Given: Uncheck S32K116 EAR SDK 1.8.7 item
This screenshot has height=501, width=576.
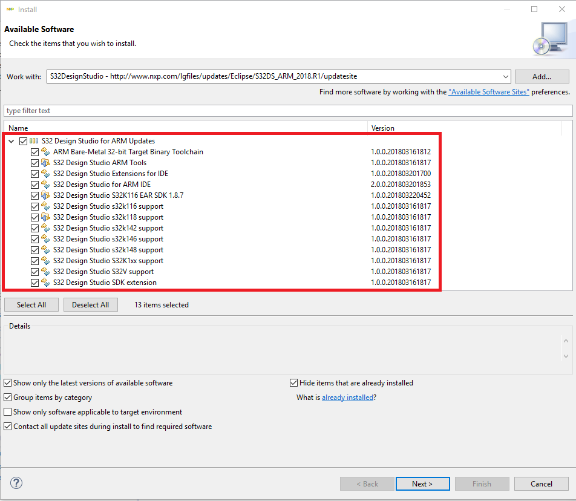Looking at the screenshot, I should 34,195.
